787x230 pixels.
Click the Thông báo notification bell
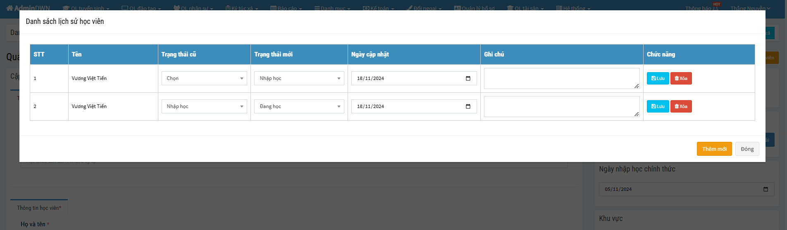click(715, 8)
